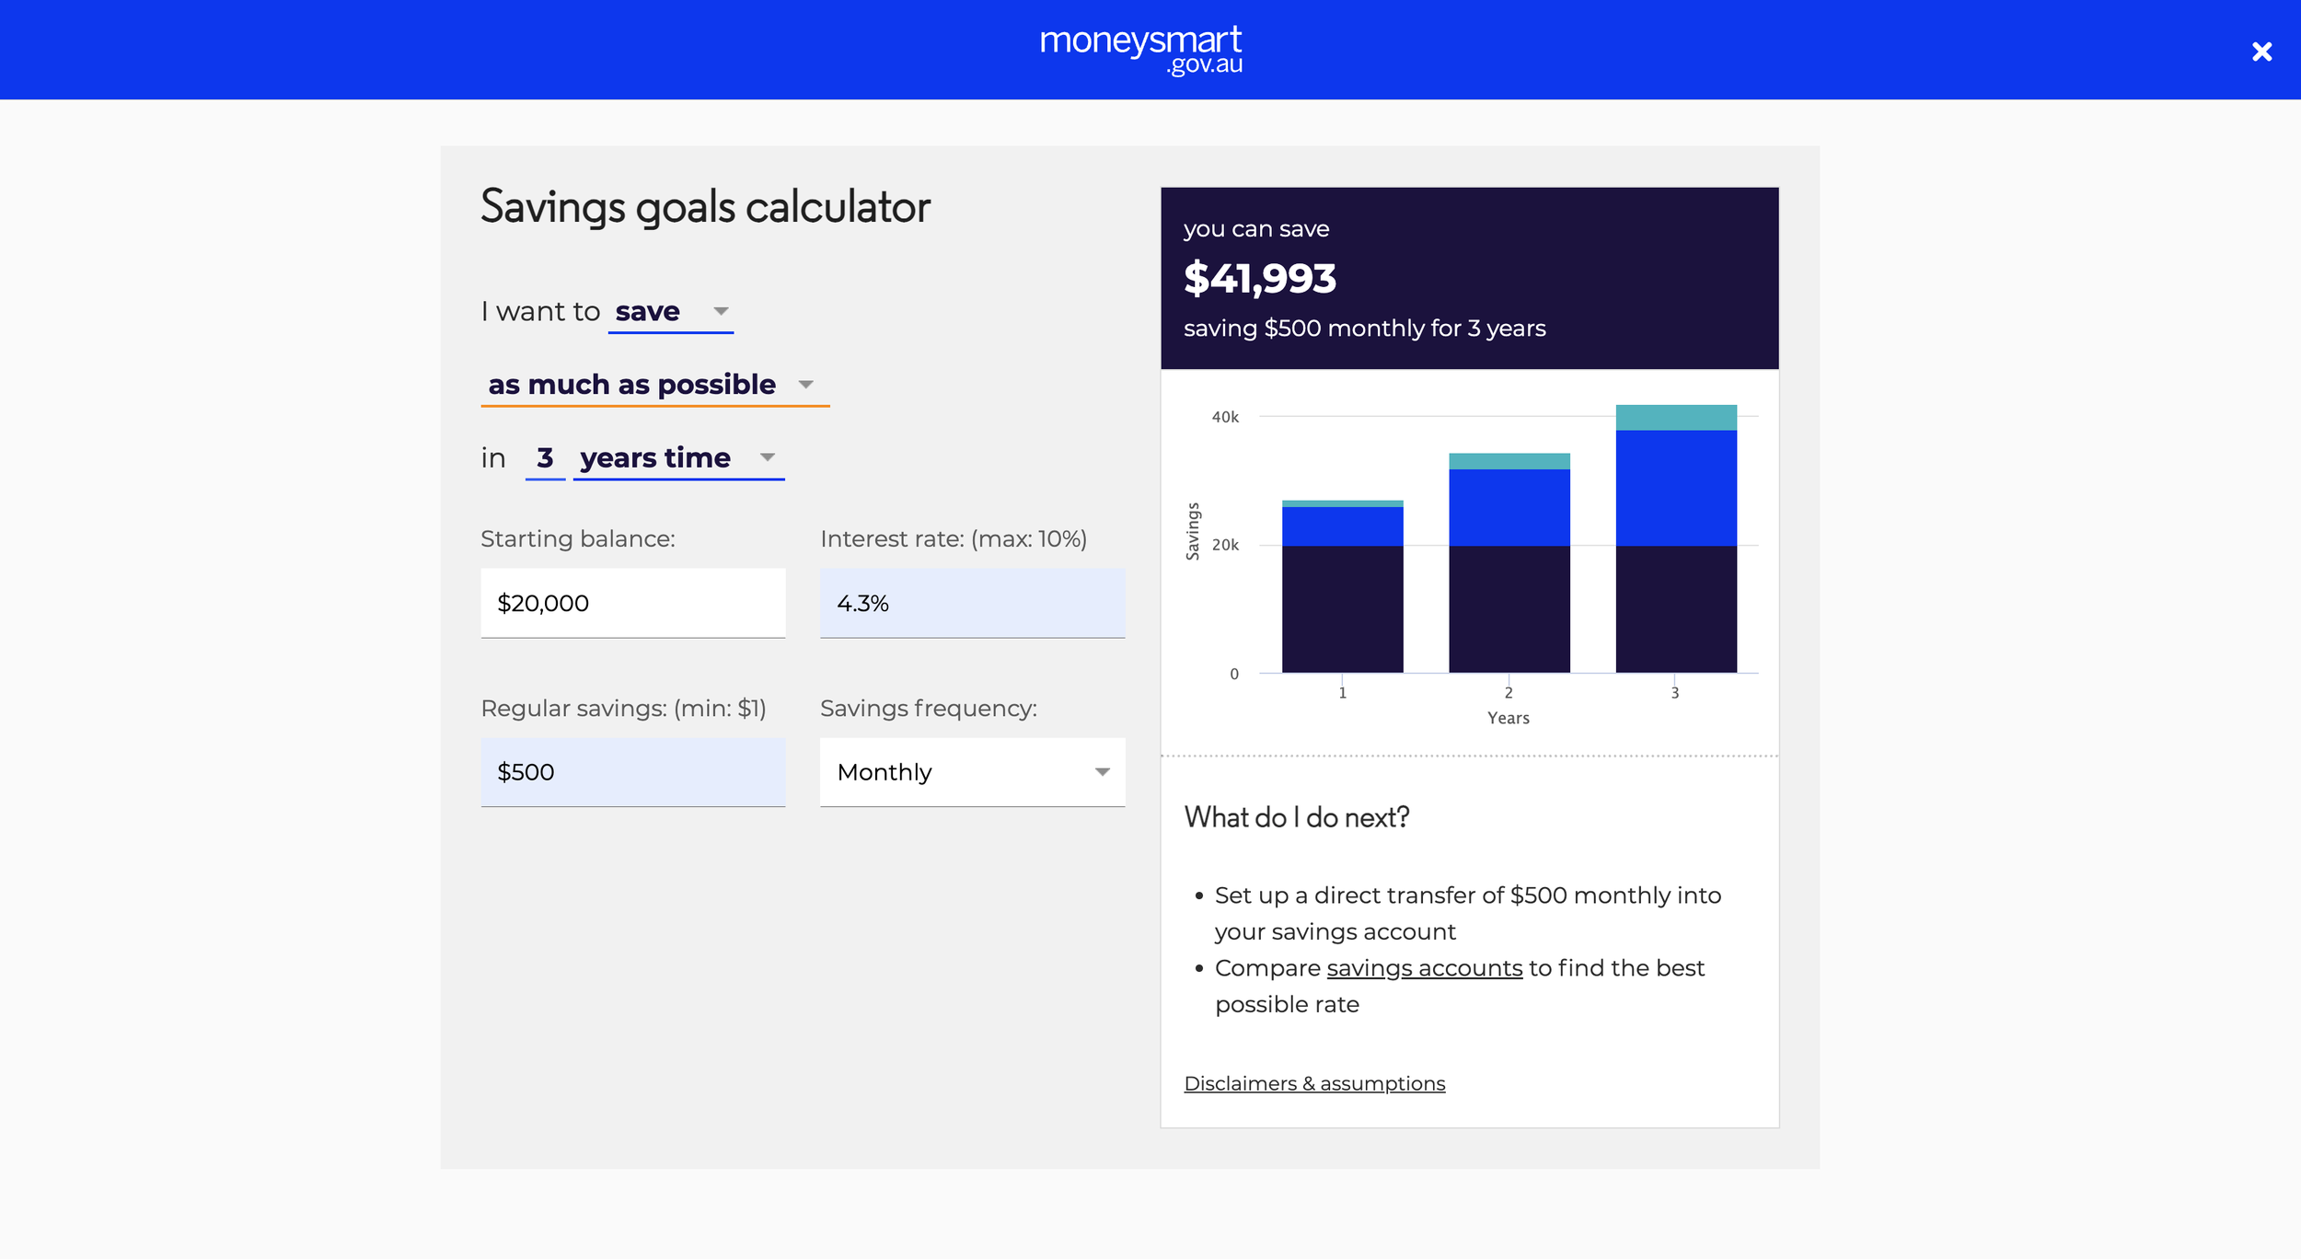Click the moneysmart.gov.au logo

(1141, 50)
